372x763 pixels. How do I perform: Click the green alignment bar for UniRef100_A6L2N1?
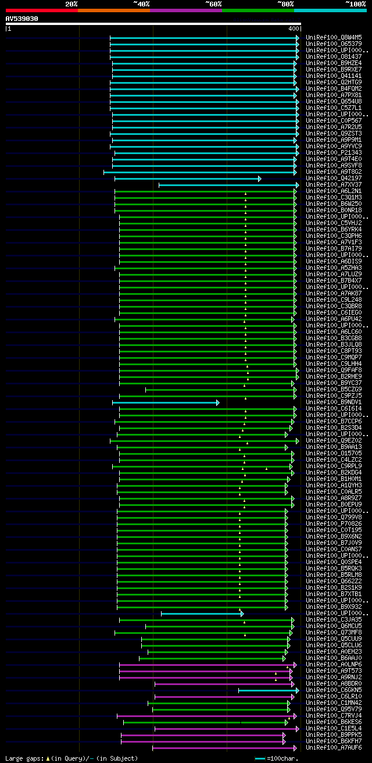click(x=206, y=191)
